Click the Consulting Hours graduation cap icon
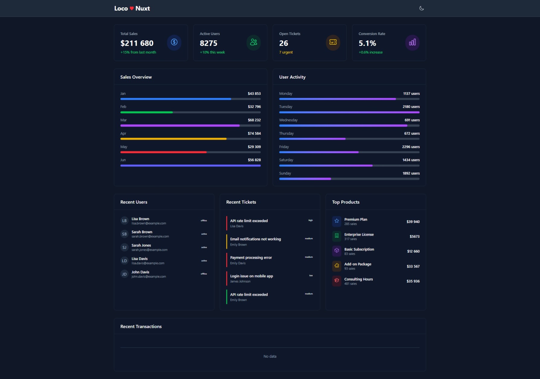This screenshot has width=540, height=379. [336, 281]
